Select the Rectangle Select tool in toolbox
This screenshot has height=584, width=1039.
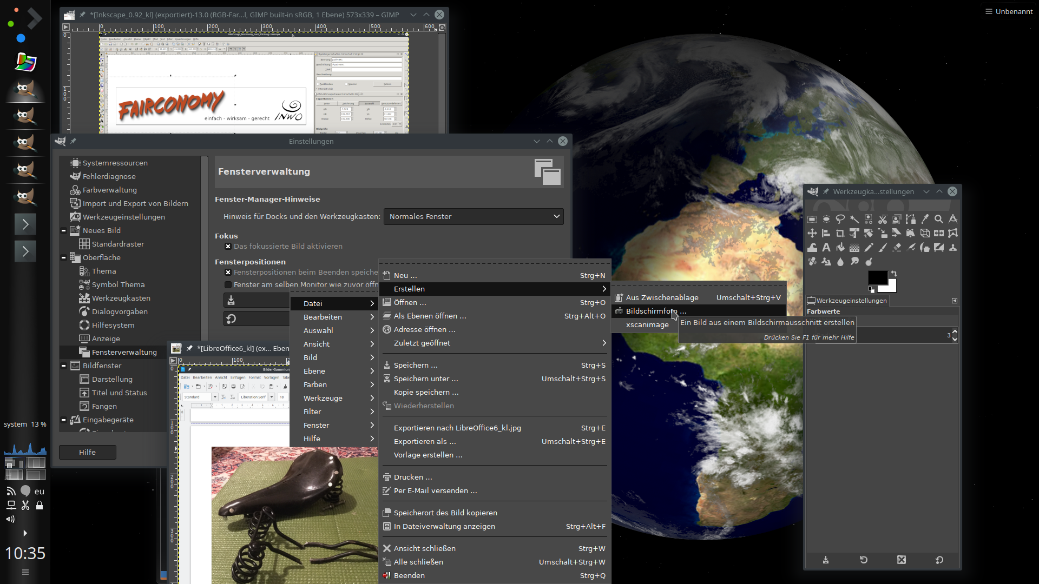pos(812,219)
